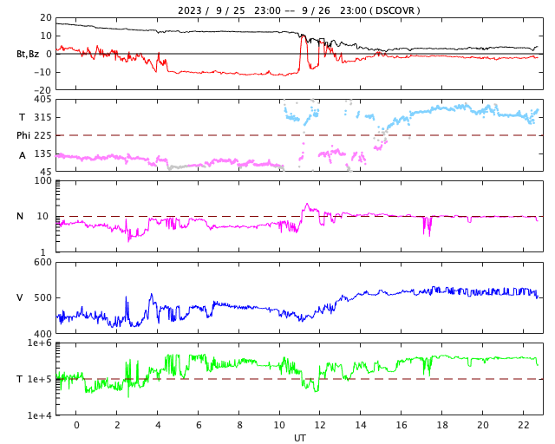Image resolution: width=555 pixels, height=444 pixels.
Task: Click the '1e+4' temperature tick label
Action: click(x=40, y=415)
